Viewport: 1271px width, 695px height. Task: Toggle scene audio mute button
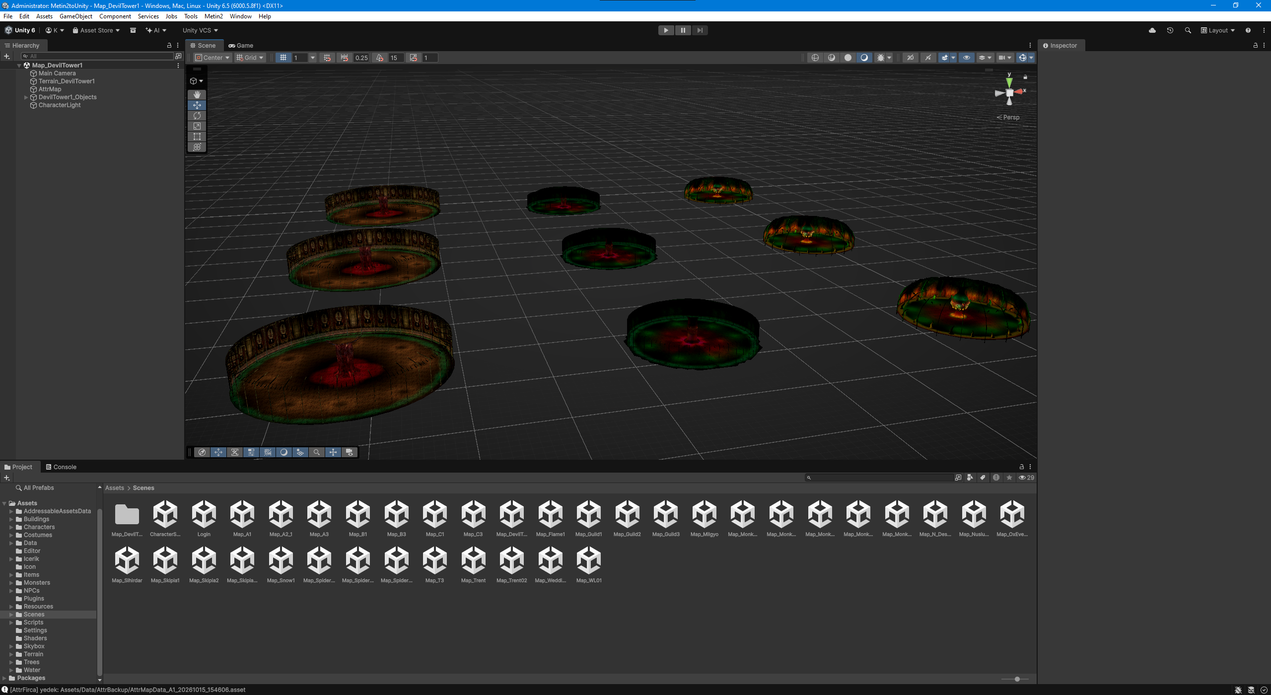click(x=927, y=58)
